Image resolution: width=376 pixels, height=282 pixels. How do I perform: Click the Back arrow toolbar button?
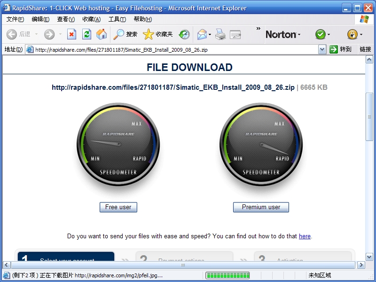pyautogui.click(x=11, y=34)
